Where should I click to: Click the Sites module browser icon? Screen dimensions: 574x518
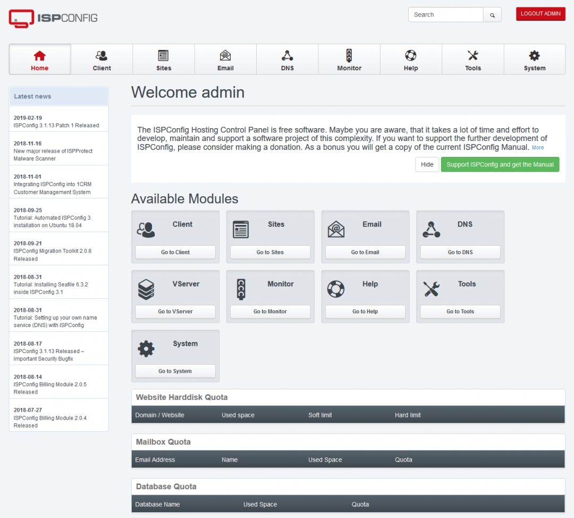[x=241, y=229]
